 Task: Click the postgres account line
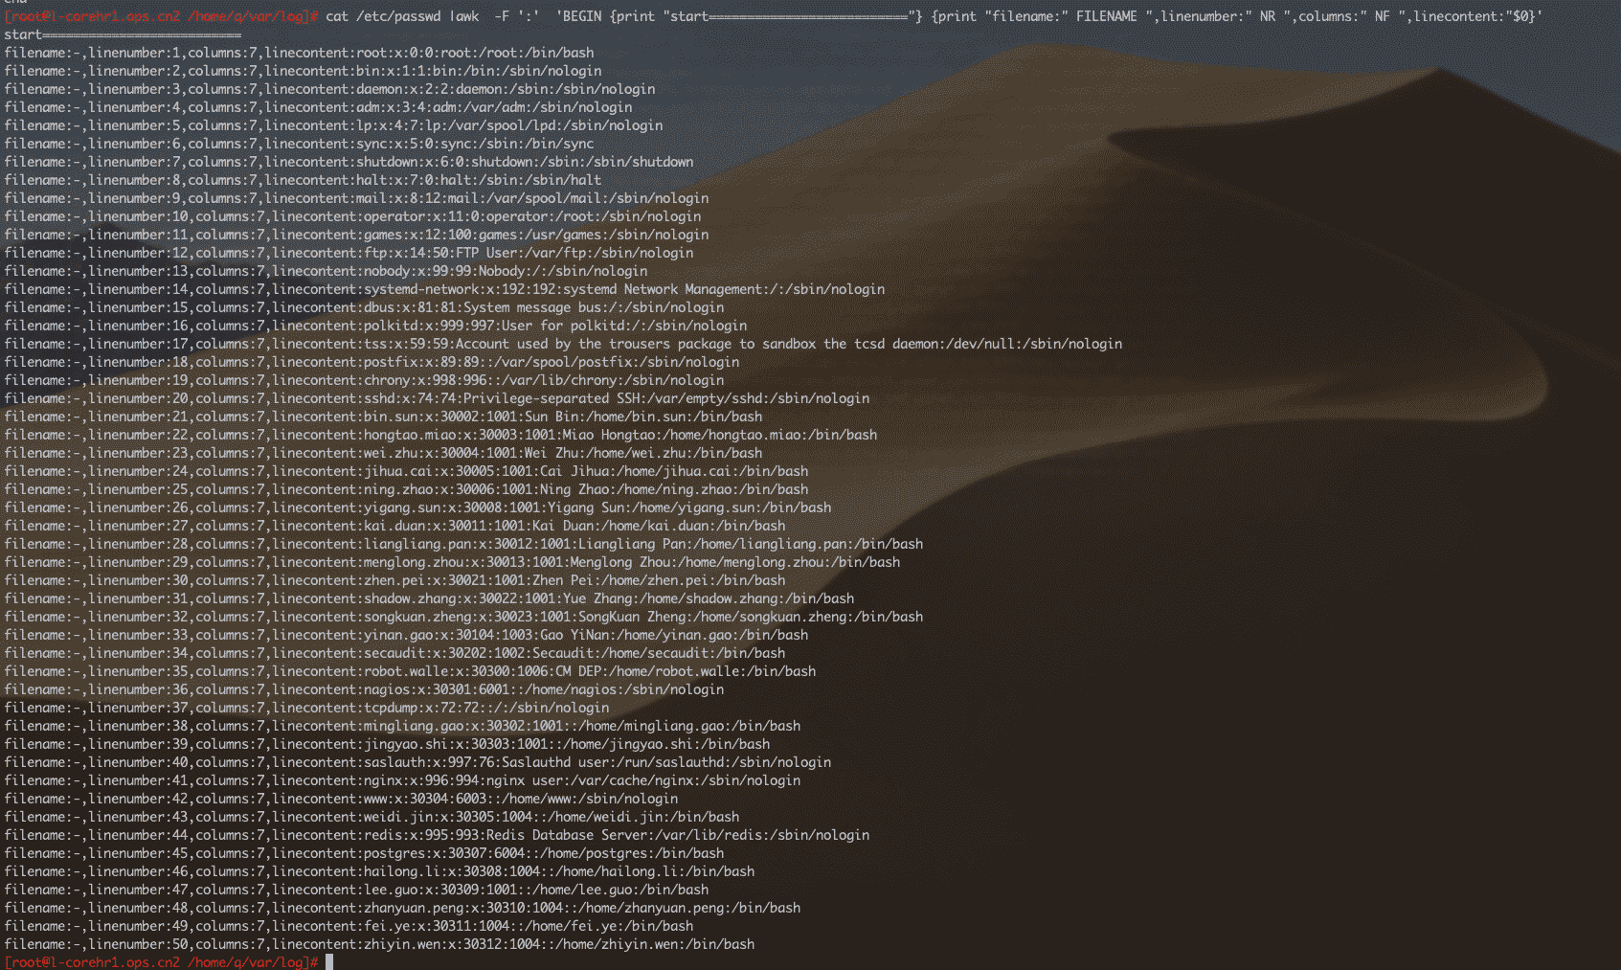(364, 853)
